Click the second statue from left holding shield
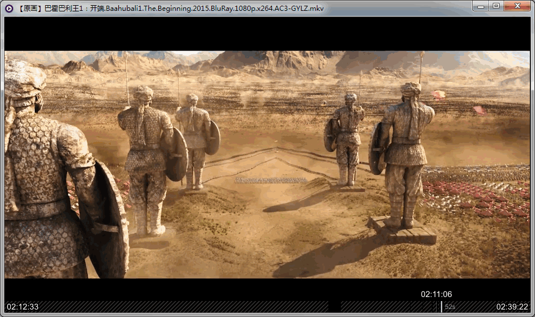Screen dimensions: 535x317 point(147,154)
